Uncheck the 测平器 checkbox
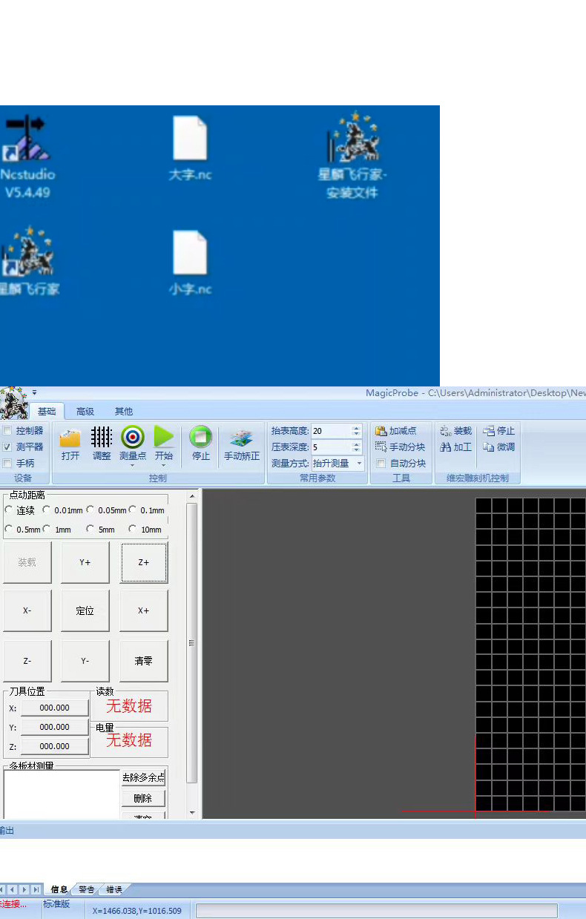The width and height of the screenshot is (586, 919). pos(7,447)
